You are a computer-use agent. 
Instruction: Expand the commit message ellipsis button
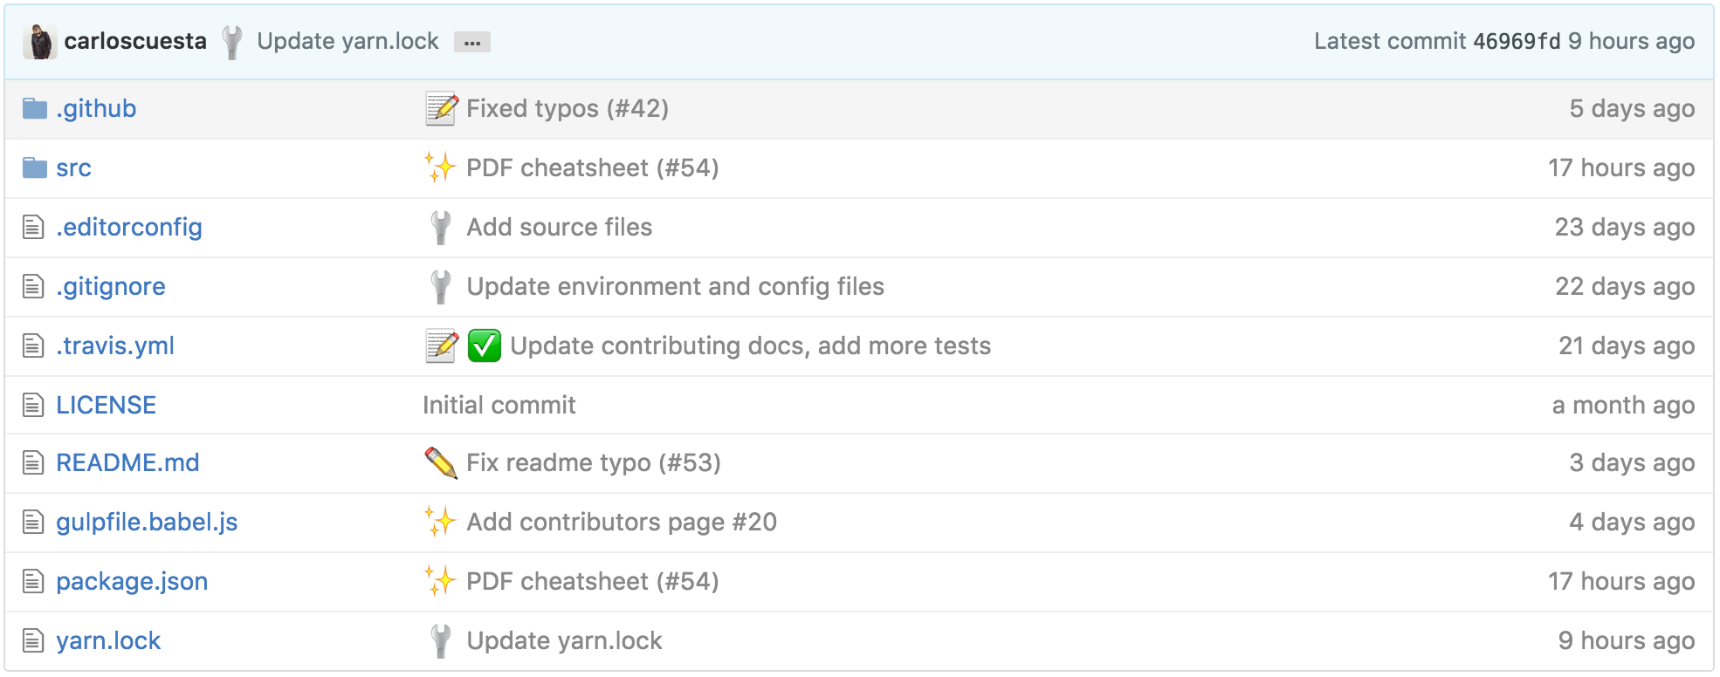pos(471,43)
